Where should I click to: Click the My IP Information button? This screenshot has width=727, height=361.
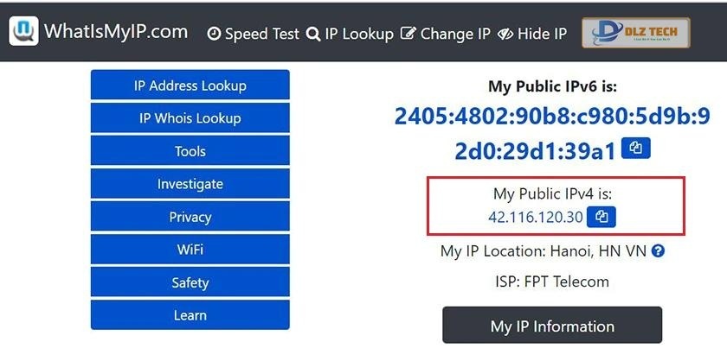point(552,326)
